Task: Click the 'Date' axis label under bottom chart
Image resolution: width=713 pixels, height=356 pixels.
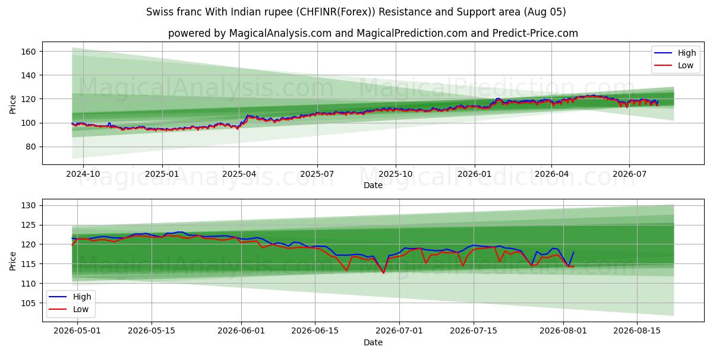Action: [373, 342]
